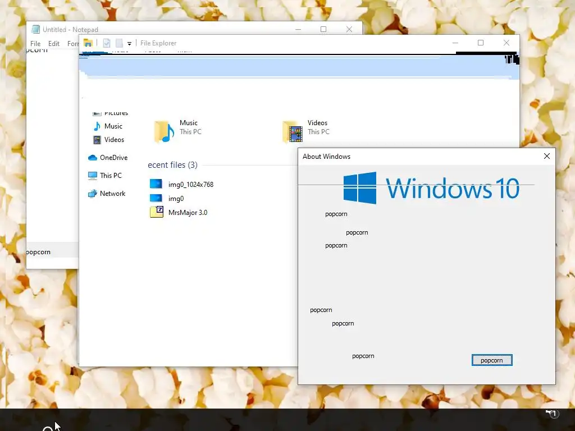
Task: Select Videos in the Explorer navigation pane
Action: coord(114,140)
